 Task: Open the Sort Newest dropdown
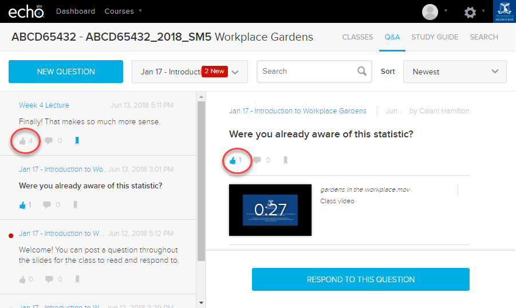pos(455,72)
